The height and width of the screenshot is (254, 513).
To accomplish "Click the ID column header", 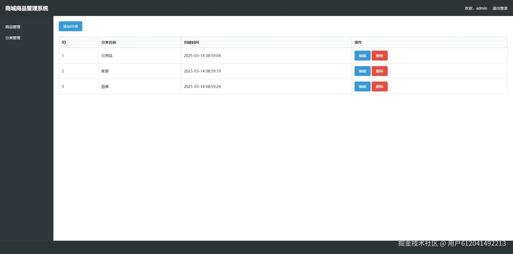I will 79,42.
